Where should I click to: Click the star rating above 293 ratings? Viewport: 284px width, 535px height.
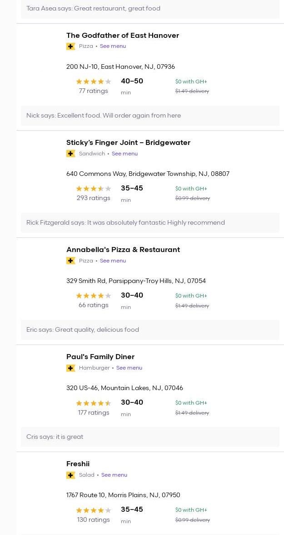pos(93,189)
